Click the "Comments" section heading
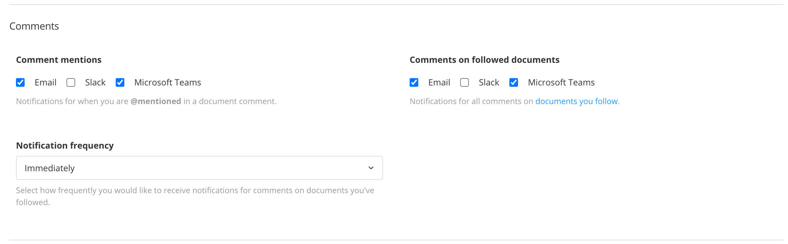788x244 pixels. click(x=34, y=26)
